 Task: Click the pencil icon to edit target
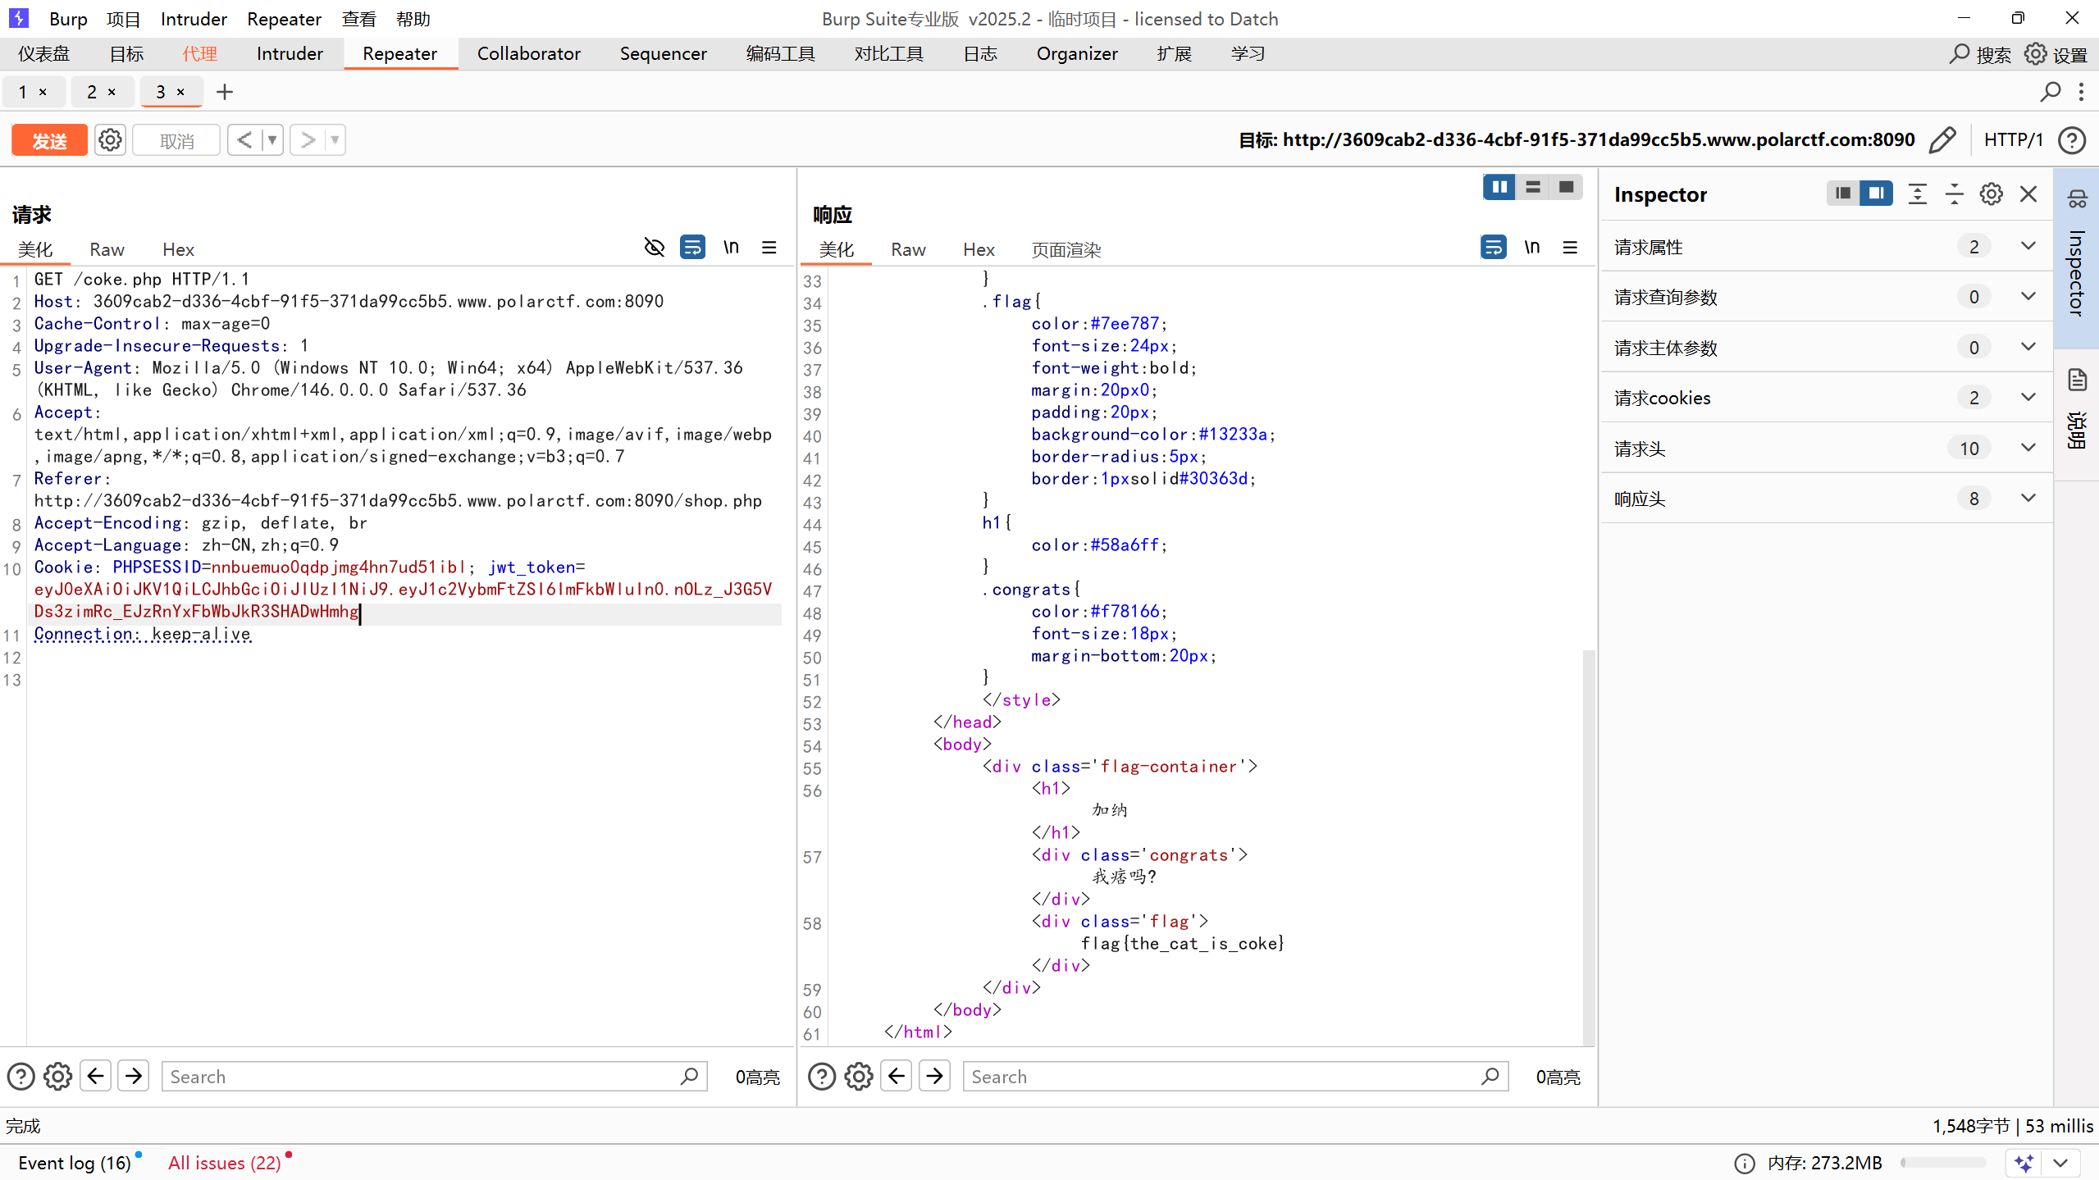click(1942, 140)
